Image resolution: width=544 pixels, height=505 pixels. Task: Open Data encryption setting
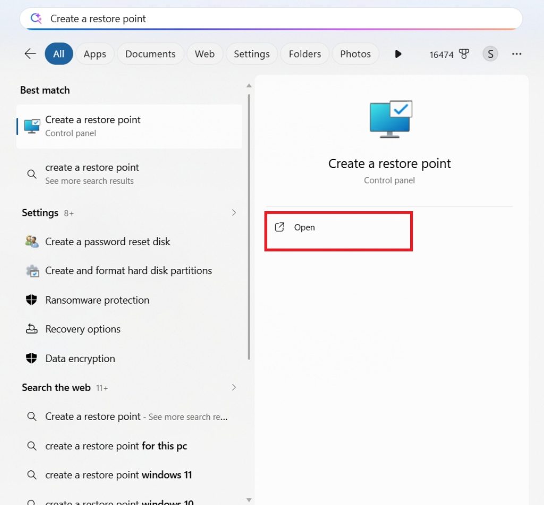pos(129,358)
